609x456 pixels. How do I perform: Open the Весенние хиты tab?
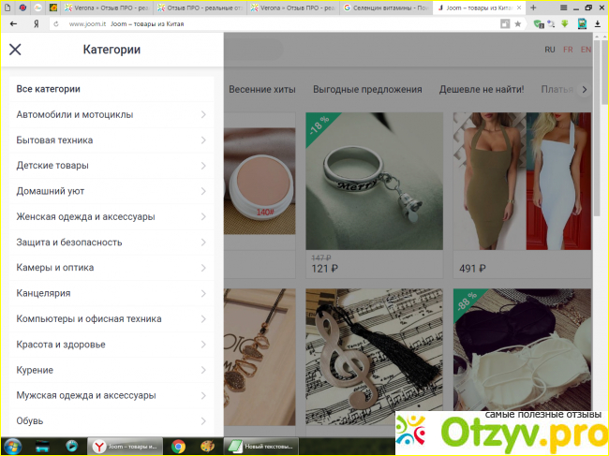click(262, 90)
